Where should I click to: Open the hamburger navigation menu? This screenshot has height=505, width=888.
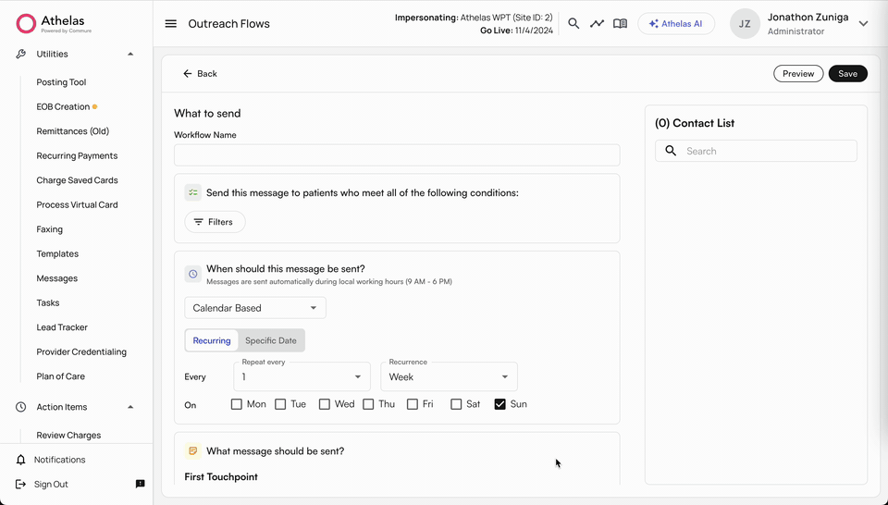[170, 24]
